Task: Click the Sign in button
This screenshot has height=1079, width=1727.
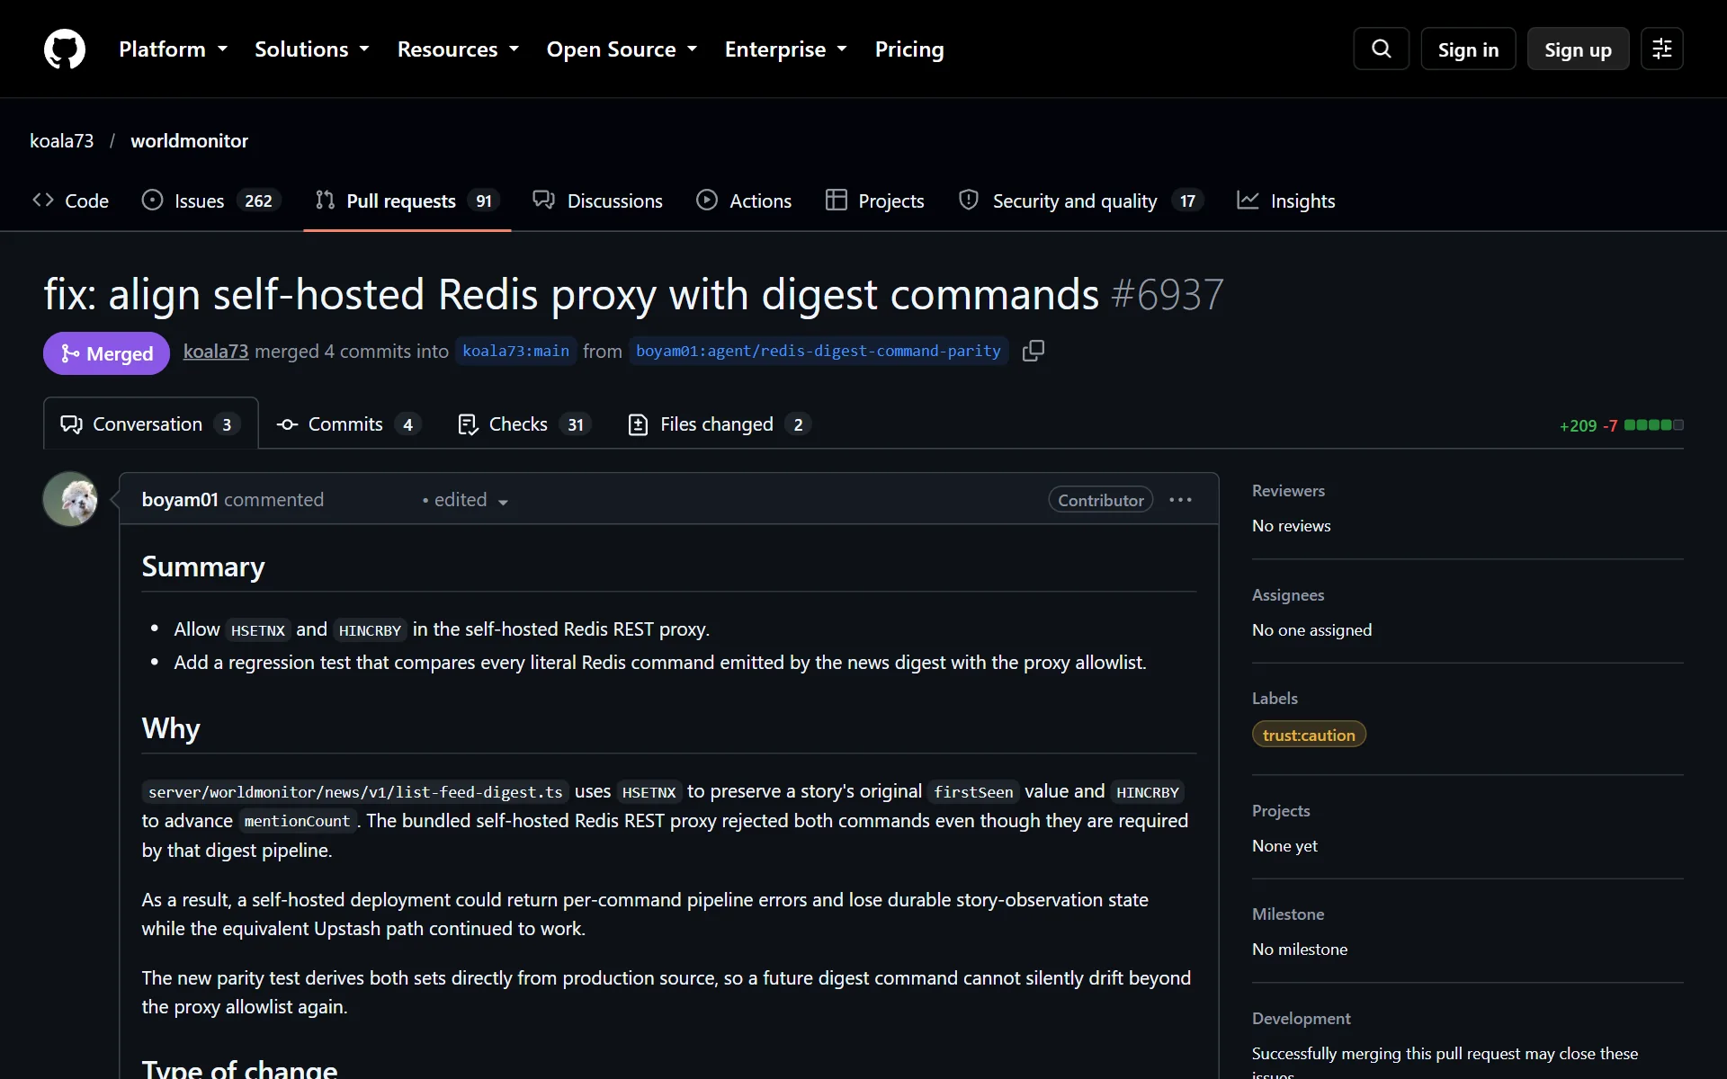Action: (1468, 49)
